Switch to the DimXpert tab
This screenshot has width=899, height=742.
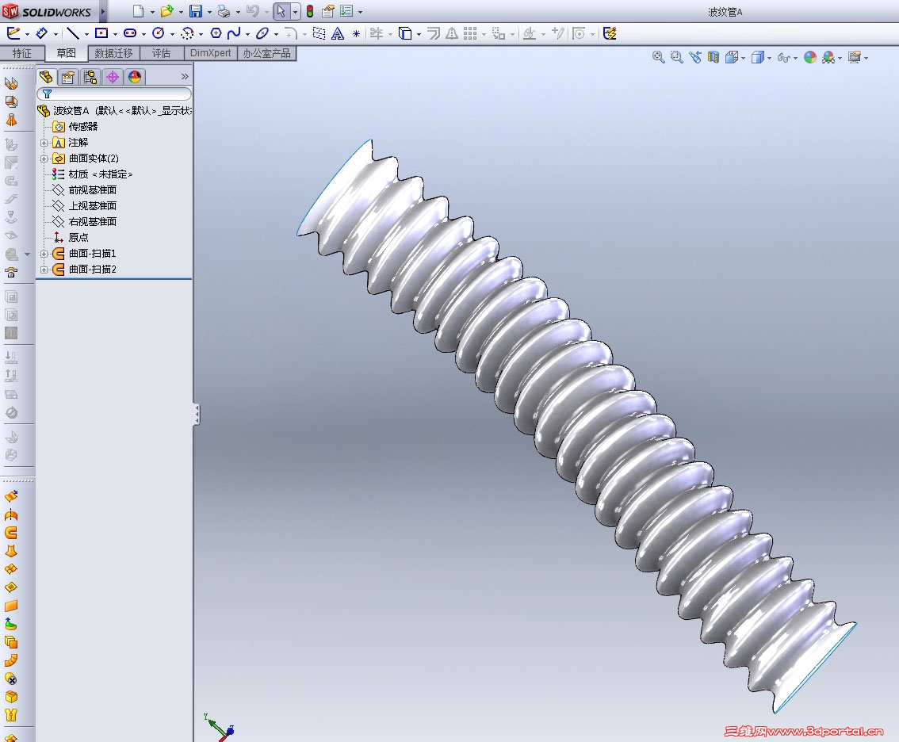pyautogui.click(x=210, y=53)
